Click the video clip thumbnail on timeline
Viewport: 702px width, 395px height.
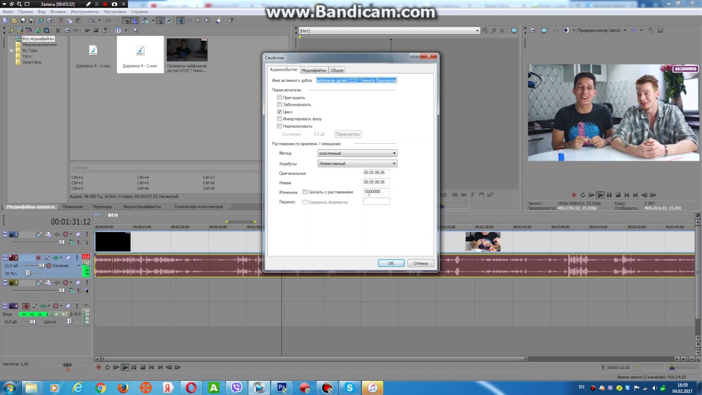pos(483,241)
